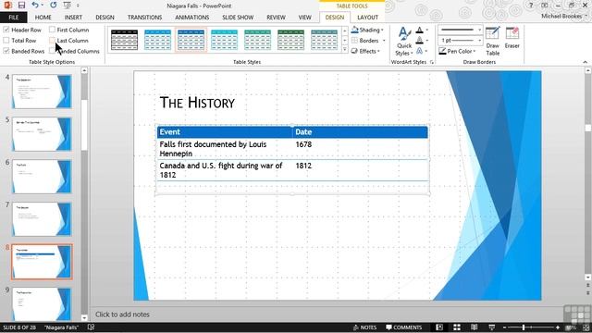The image size is (592, 333).
Task: Switch to Reading View icon
Action: click(x=475, y=327)
